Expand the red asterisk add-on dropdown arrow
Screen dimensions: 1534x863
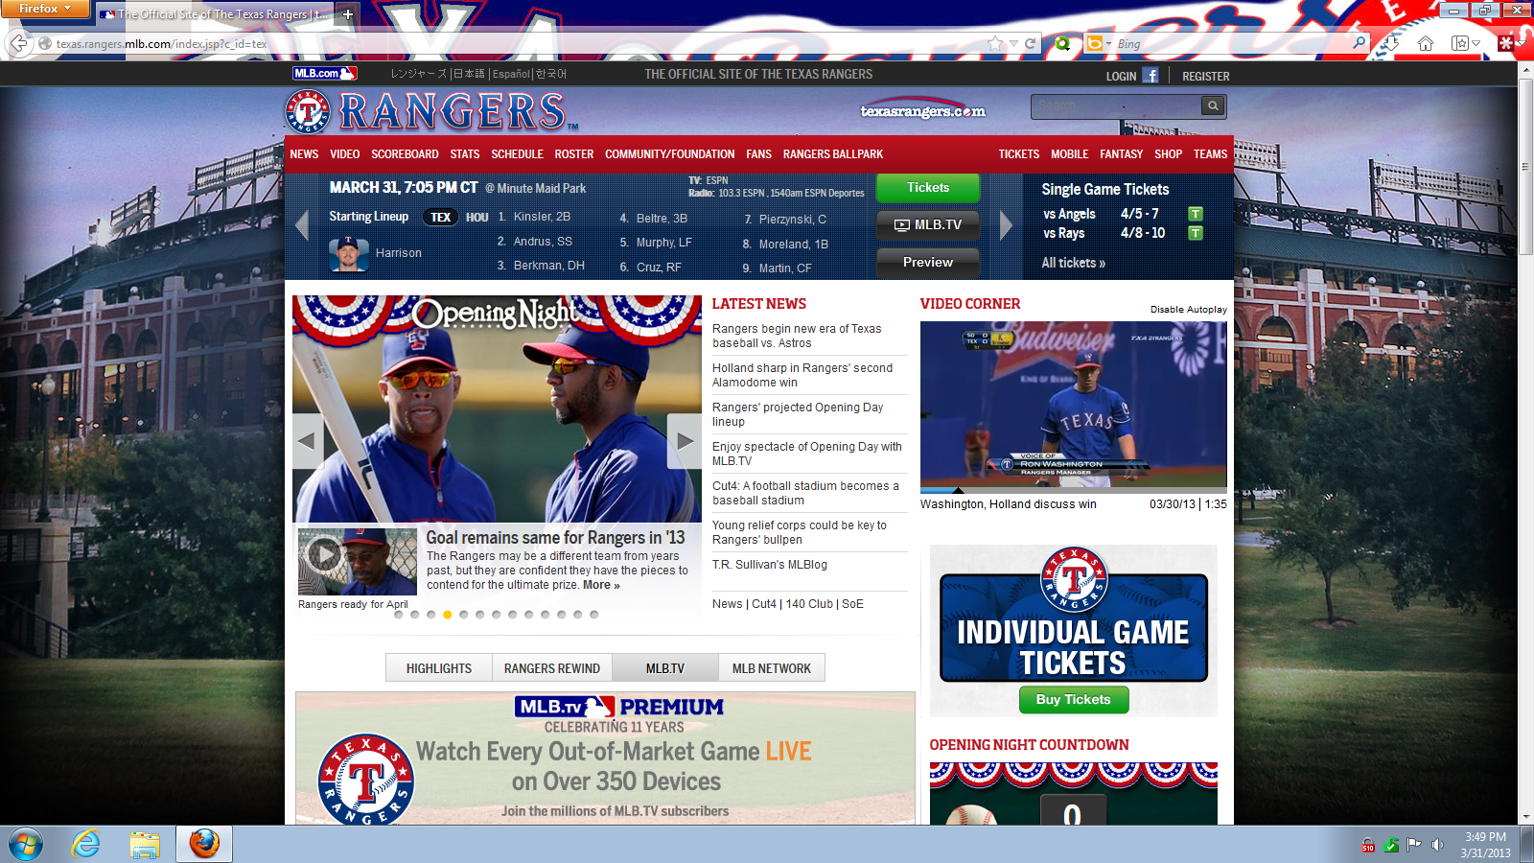[x=1521, y=43]
